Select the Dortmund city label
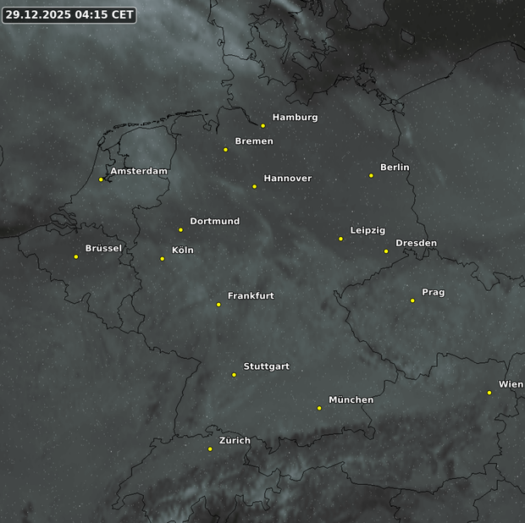 pos(214,221)
